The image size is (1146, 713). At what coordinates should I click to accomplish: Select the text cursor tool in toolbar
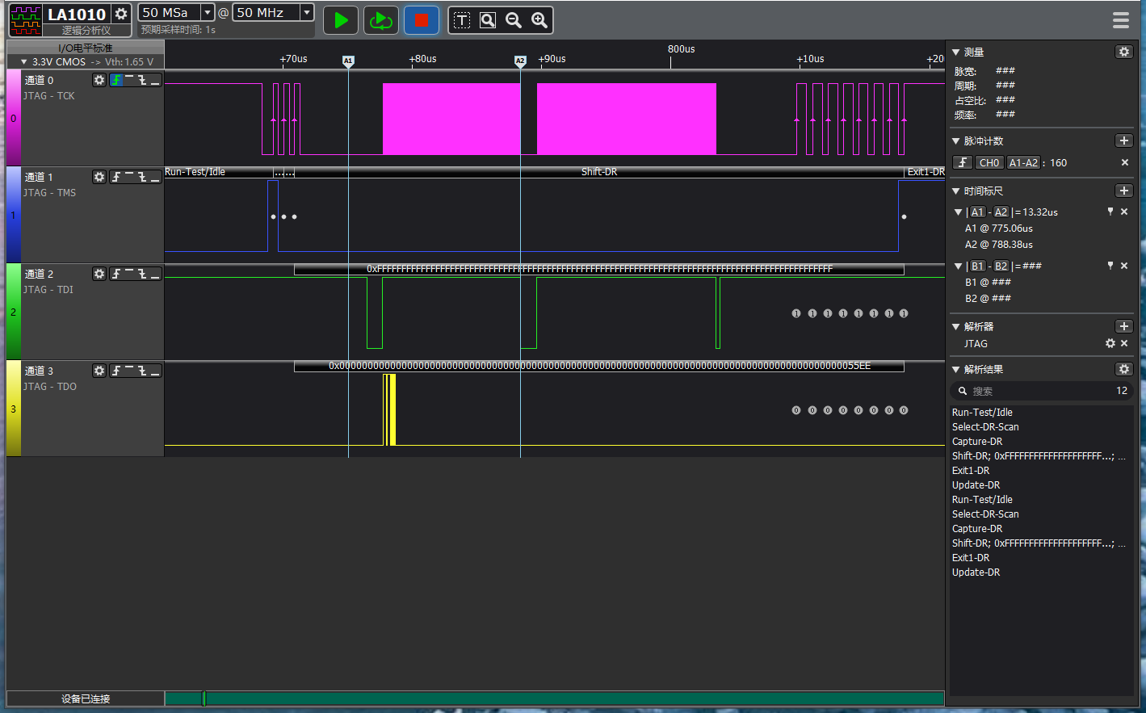click(462, 20)
